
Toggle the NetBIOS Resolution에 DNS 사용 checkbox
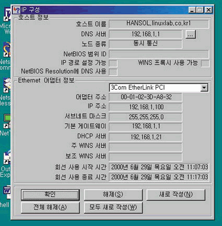click(113, 72)
